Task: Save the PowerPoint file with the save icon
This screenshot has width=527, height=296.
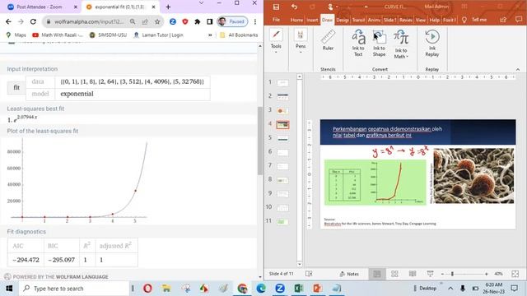Action: pyautogui.click(x=276, y=7)
